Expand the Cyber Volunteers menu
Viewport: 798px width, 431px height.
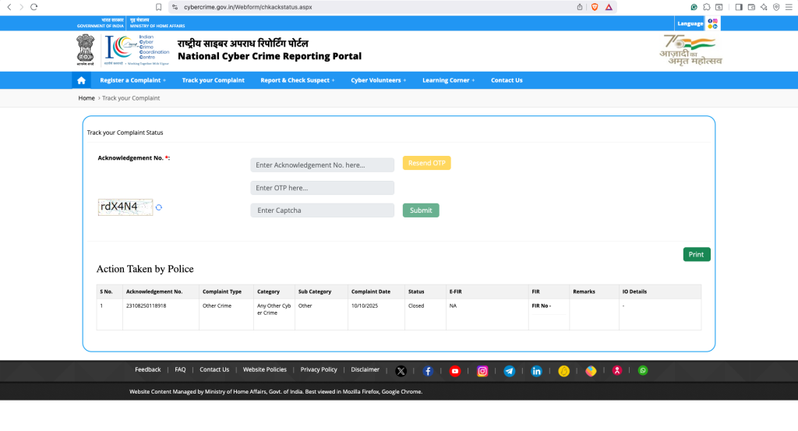coord(378,80)
